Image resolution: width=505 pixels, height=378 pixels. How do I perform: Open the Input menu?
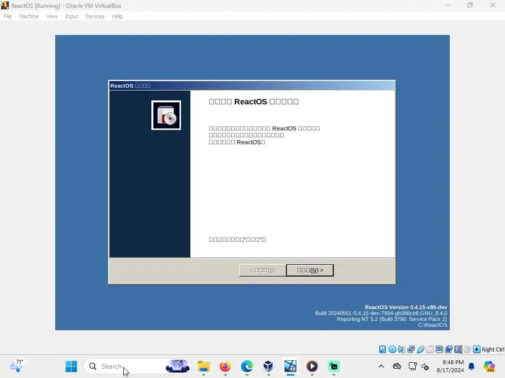[72, 16]
